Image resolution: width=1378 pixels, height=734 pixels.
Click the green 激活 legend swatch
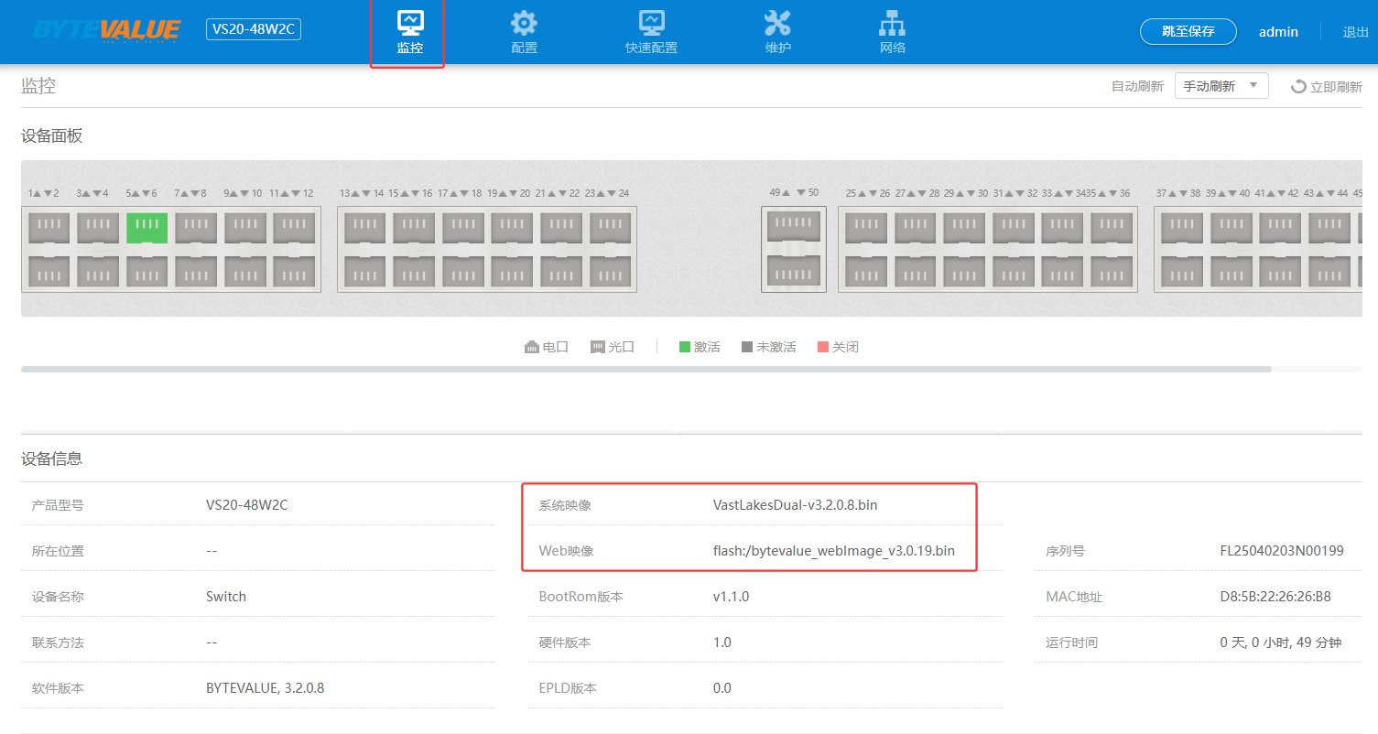[685, 347]
